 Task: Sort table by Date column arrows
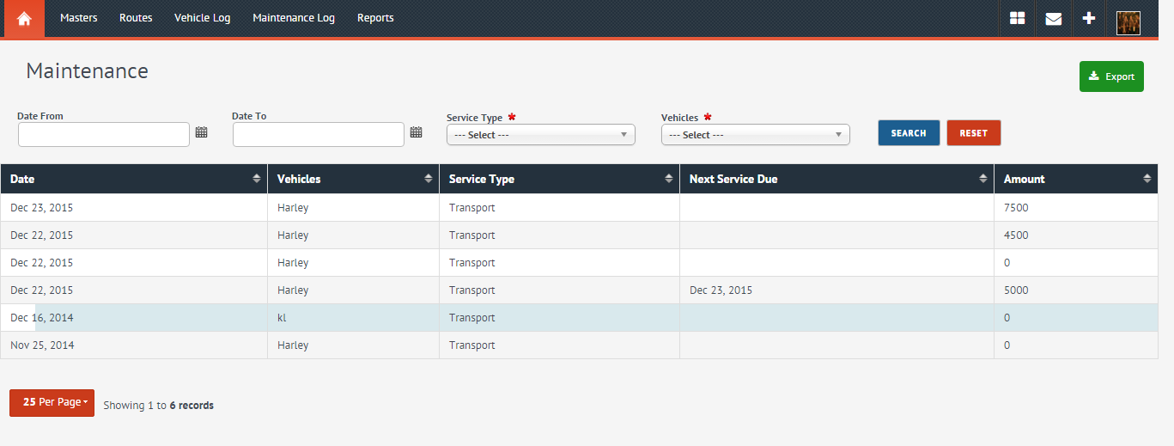[256, 179]
